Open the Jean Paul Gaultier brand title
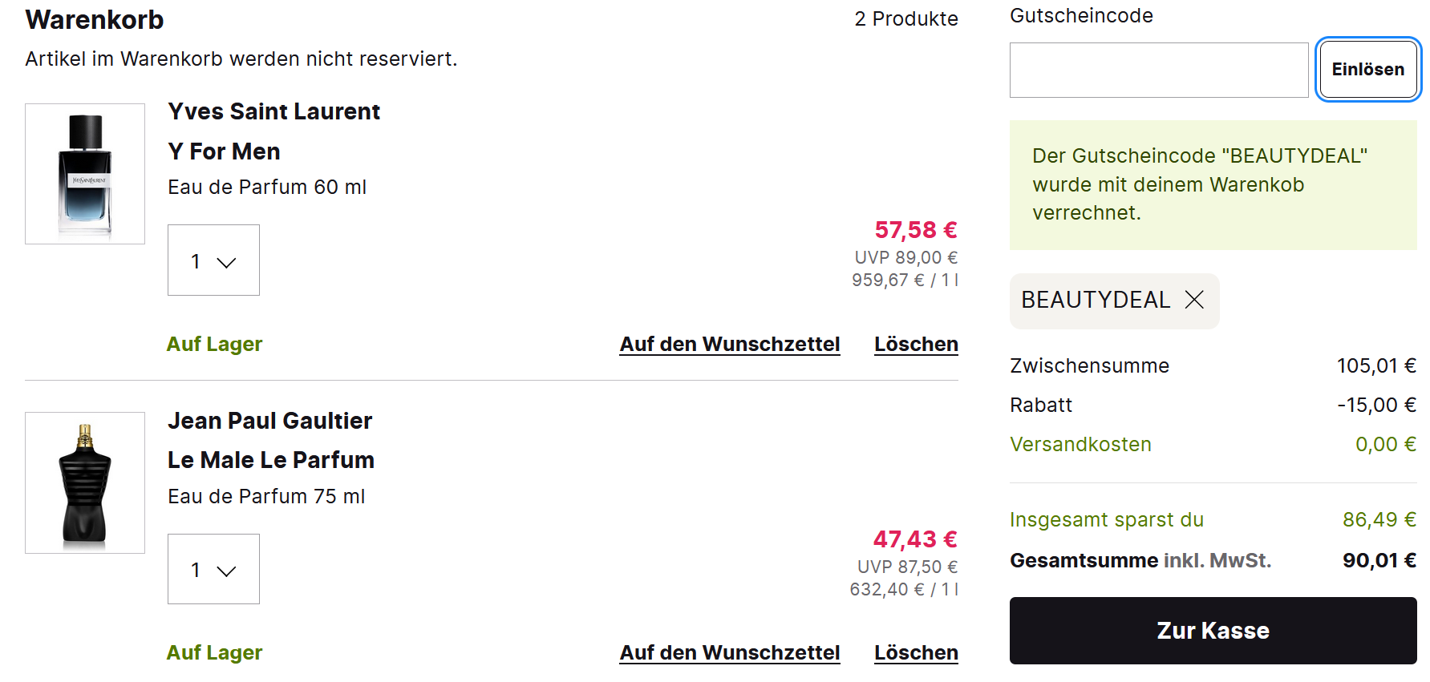The width and height of the screenshot is (1430, 682). [269, 421]
